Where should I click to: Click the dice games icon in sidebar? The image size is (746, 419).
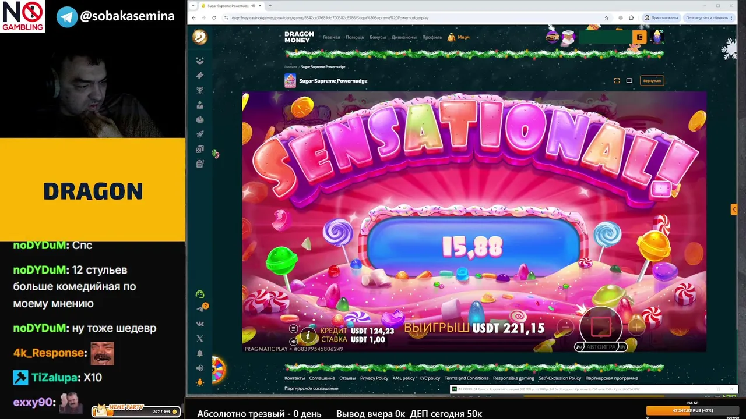pos(200,149)
